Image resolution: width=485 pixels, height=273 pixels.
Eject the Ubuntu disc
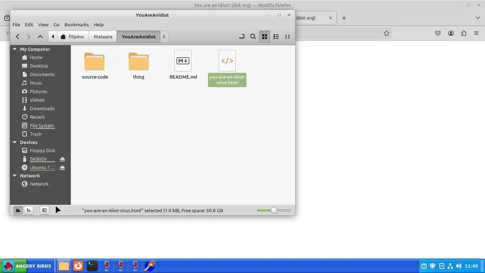coord(62,167)
